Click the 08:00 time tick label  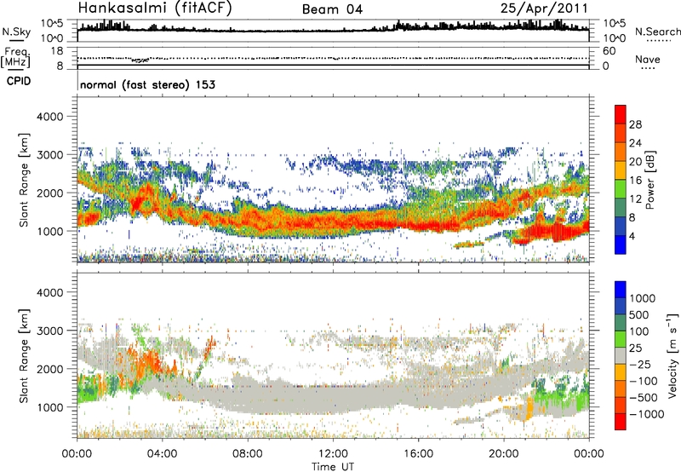[x=248, y=454]
